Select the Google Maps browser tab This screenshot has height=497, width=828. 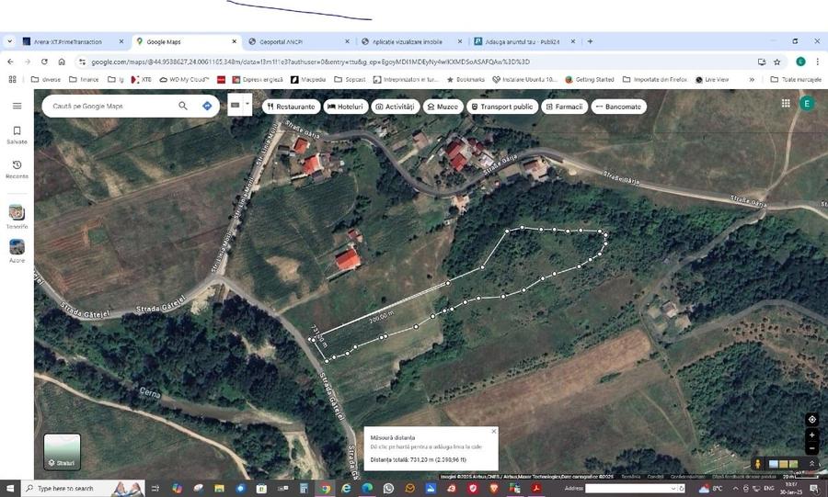186,41
